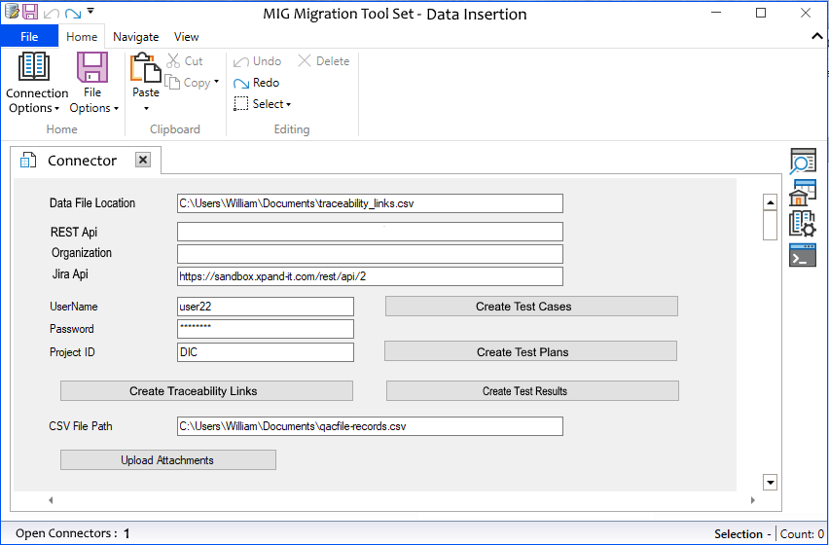Screen dimensions: 829x545
Task: Switch to the Navigate ribbon tab
Action: pos(136,36)
